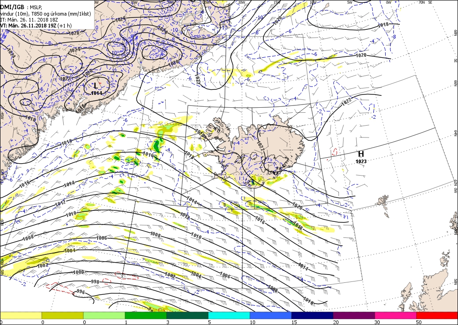Viewport: 458px width, 325px height.
Task: Click the '5W' longitude label
Action: (x=349, y=2)
